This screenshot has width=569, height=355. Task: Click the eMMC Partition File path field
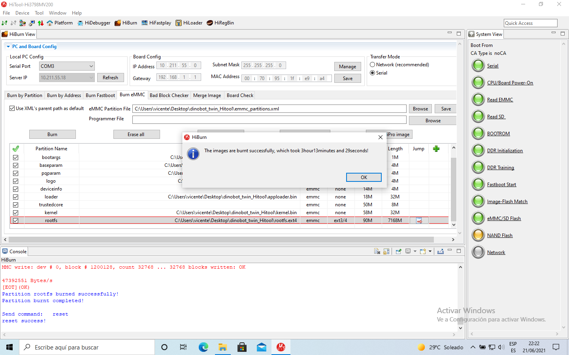269,109
